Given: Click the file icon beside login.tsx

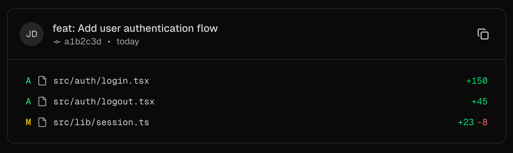Looking at the screenshot, I should [42, 81].
